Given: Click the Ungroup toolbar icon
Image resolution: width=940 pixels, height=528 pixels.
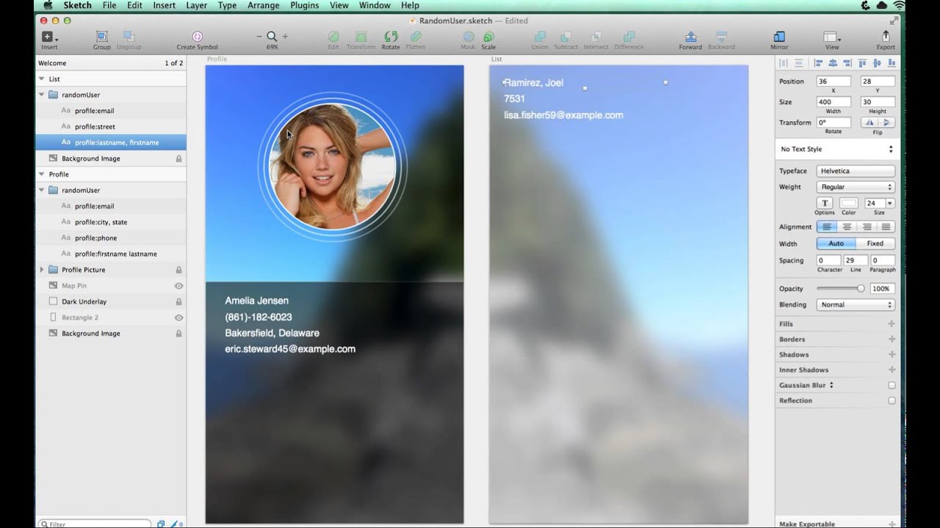Looking at the screenshot, I should [x=129, y=37].
